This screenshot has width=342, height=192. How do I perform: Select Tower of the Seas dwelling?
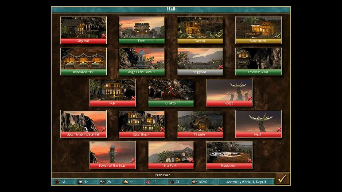pyautogui.click(x=112, y=155)
